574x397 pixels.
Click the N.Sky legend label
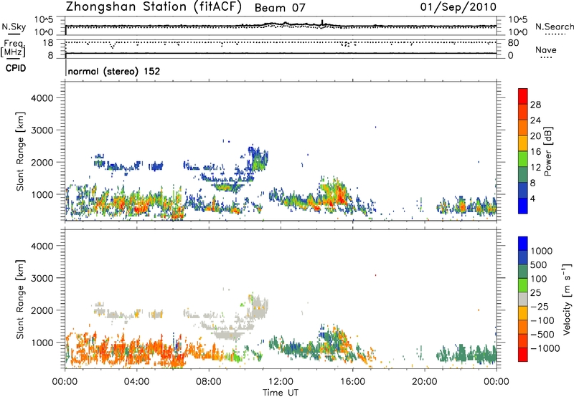point(14,27)
